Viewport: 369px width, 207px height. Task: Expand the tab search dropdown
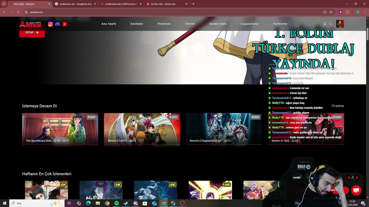(4, 4)
